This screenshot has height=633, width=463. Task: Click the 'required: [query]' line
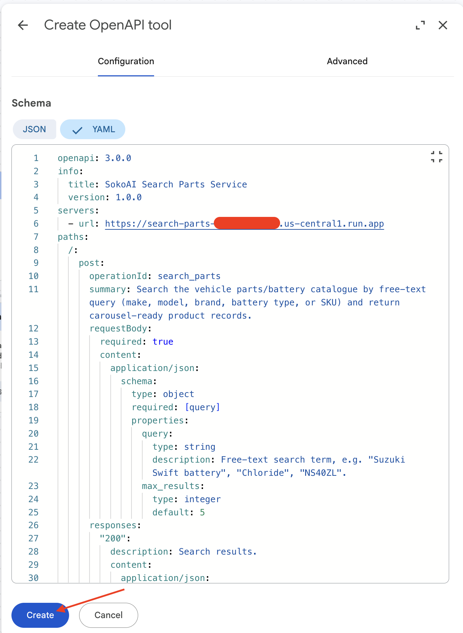176,407
